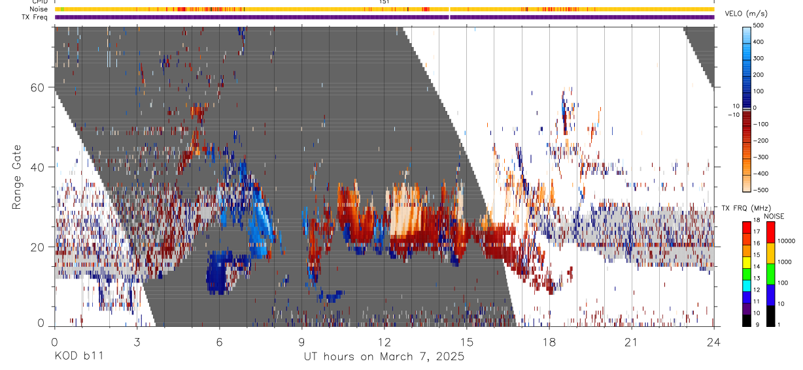Click the 1000 label on the NOISE legend
803x370 pixels.
pyautogui.click(x=785, y=262)
